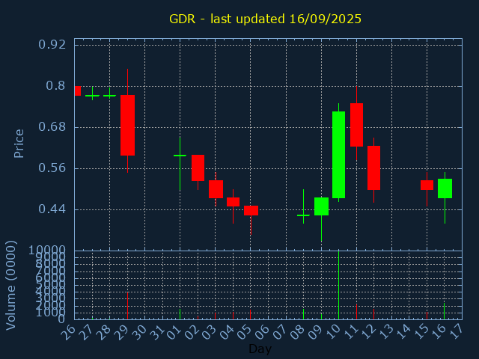Click the tallest green volume bar for day 10
Viewport: 479px width, 359px height.
pyautogui.click(x=338, y=285)
